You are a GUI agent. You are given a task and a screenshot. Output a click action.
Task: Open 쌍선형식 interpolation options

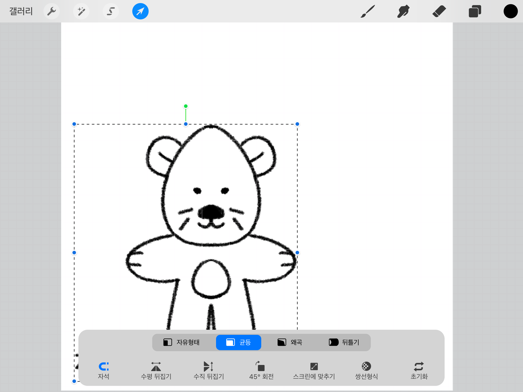coord(366,370)
